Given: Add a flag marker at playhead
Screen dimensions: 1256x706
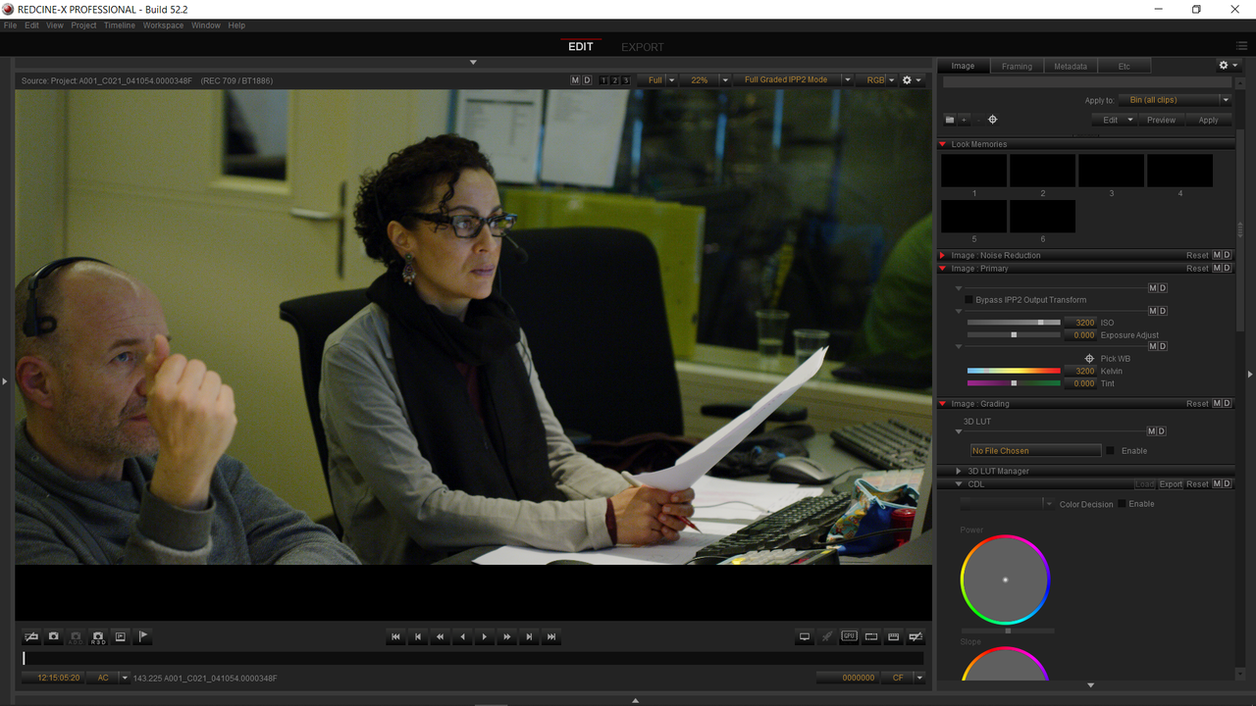Looking at the screenshot, I should (143, 636).
